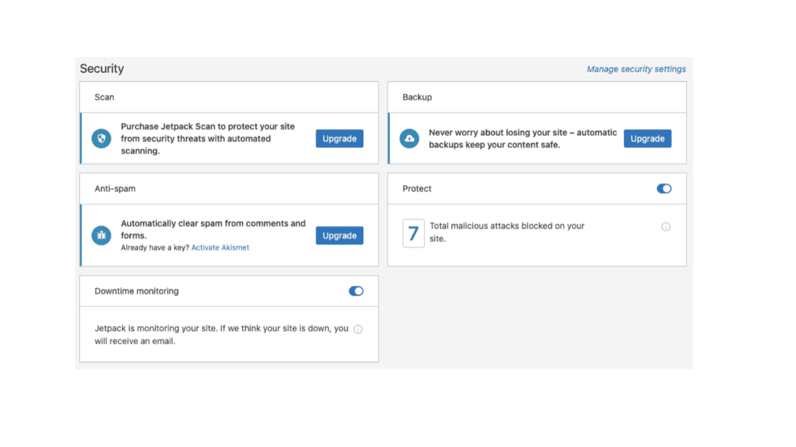Open the Protect info icon
The height and width of the screenshot is (447, 796).
(x=665, y=227)
